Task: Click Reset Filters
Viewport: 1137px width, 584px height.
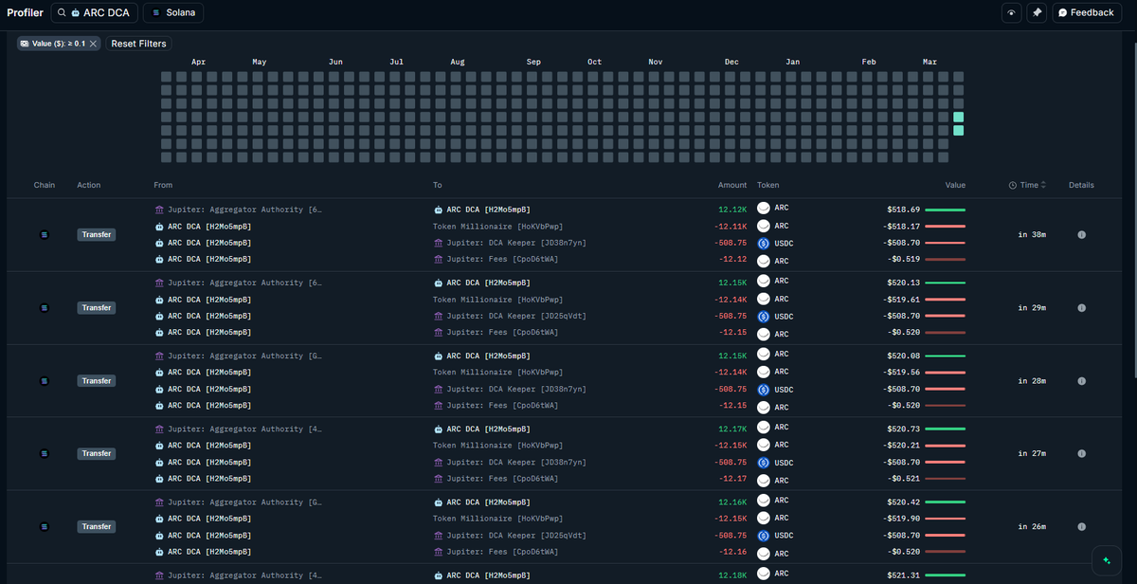Action: coord(138,44)
